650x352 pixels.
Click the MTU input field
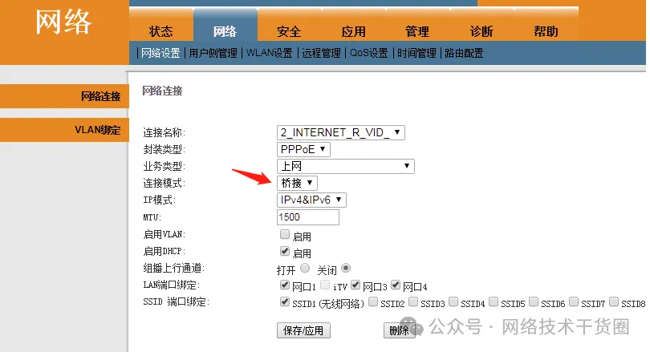(308, 217)
